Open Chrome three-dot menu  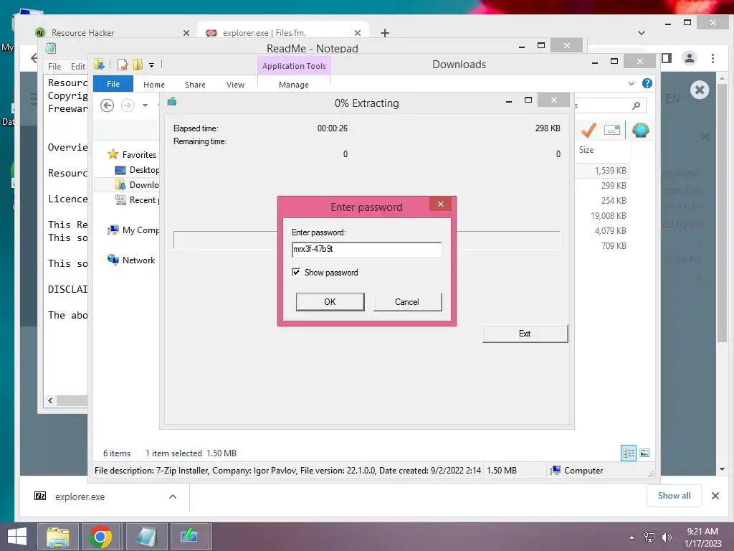point(712,58)
